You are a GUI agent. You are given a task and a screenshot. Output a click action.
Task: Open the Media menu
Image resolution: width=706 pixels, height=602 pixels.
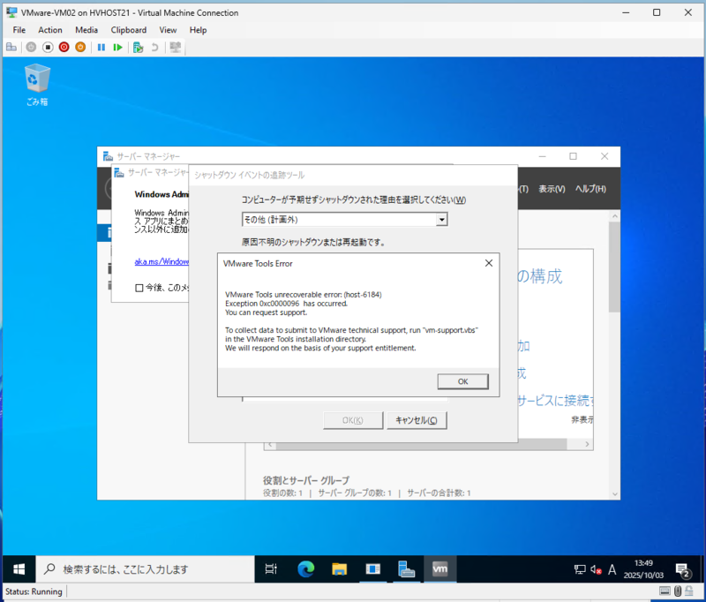[x=86, y=30]
